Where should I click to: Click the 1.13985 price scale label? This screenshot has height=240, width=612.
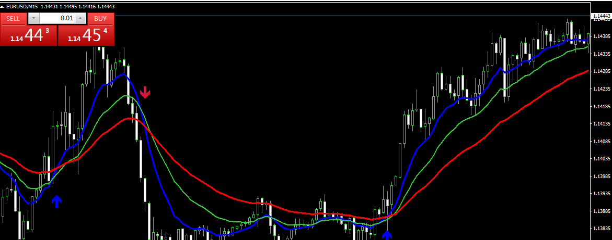pyautogui.click(x=602, y=176)
